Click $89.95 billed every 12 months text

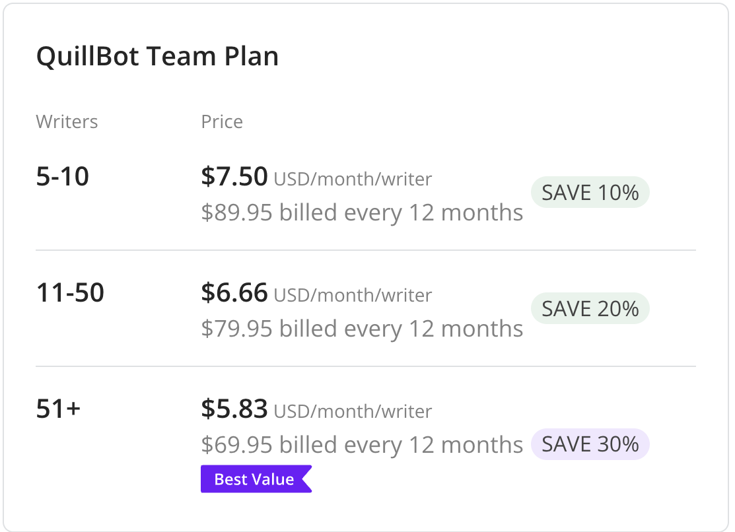coord(362,213)
